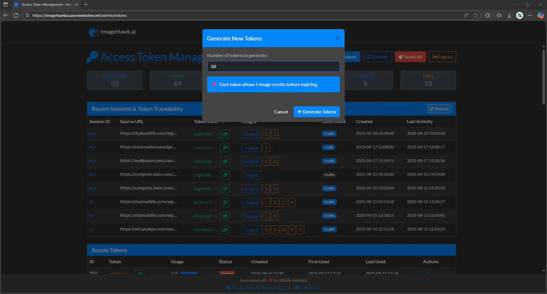
Task: Open edit 5 image for session #7
Action: (300, 230)
